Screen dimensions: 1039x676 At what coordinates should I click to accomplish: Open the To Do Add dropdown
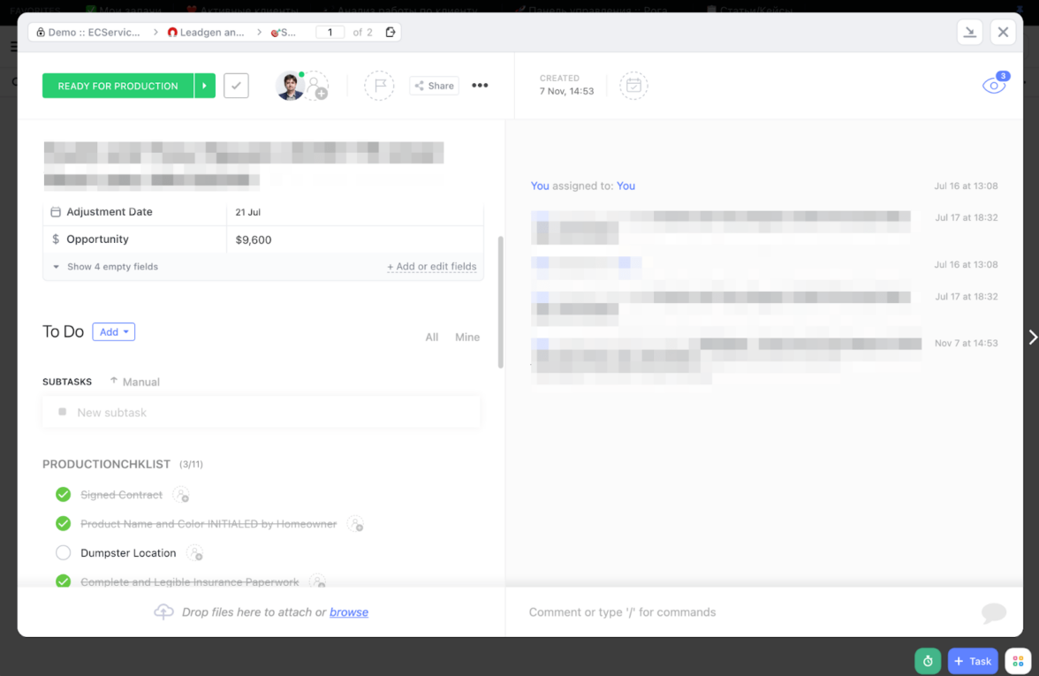113,332
